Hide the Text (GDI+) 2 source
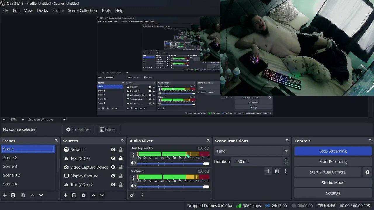The width and height of the screenshot is (374, 210). click(x=113, y=185)
